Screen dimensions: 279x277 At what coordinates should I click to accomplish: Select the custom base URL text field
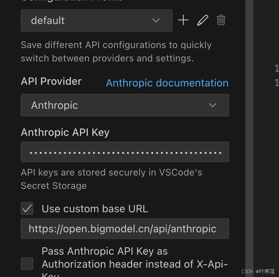[x=125, y=229]
